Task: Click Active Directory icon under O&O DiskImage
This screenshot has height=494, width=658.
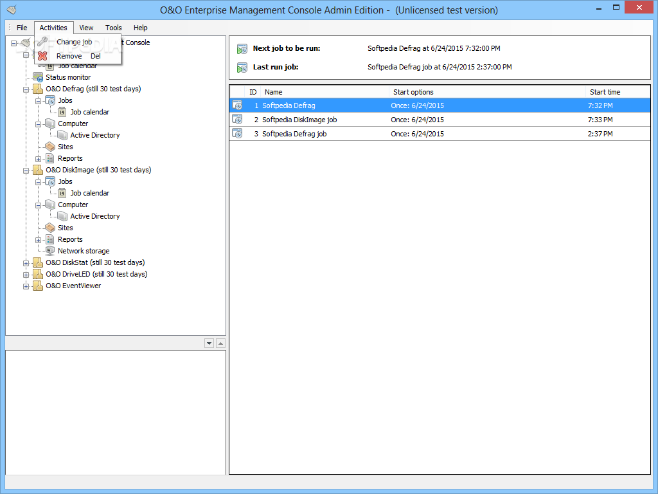Action: tap(62, 216)
